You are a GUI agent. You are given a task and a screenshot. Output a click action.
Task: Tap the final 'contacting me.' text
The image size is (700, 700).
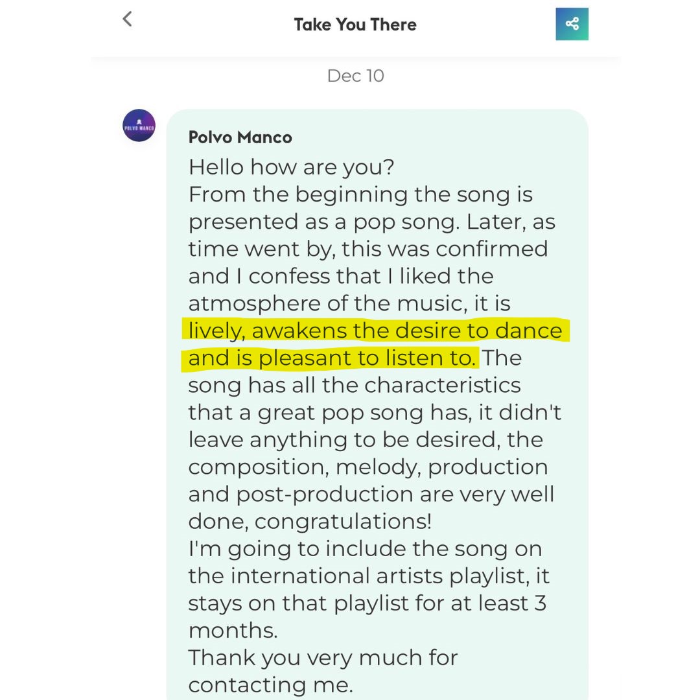click(x=270, y=685)
